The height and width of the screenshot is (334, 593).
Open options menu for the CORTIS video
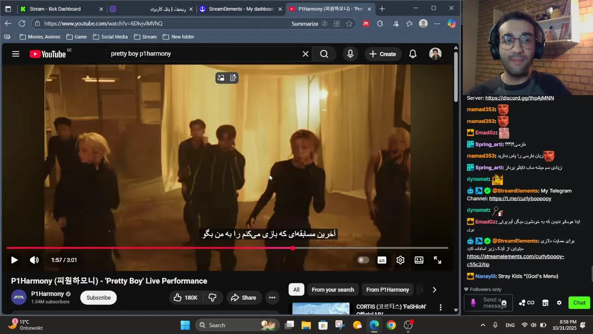coord(441,308)
